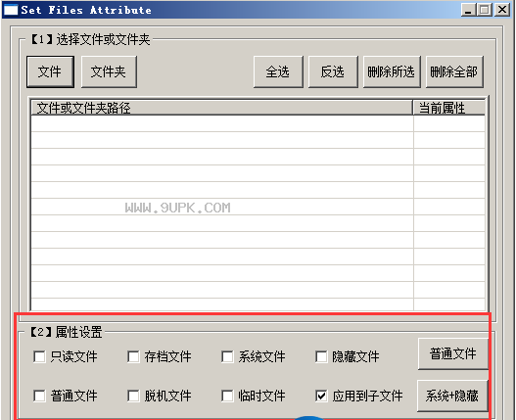Viewport: 516px width, 420px height.
Task: Click the 普通文件 preset button
Action: 452,353
